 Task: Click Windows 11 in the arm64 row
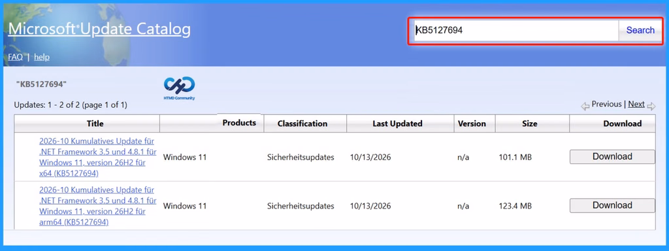point(185,206)
